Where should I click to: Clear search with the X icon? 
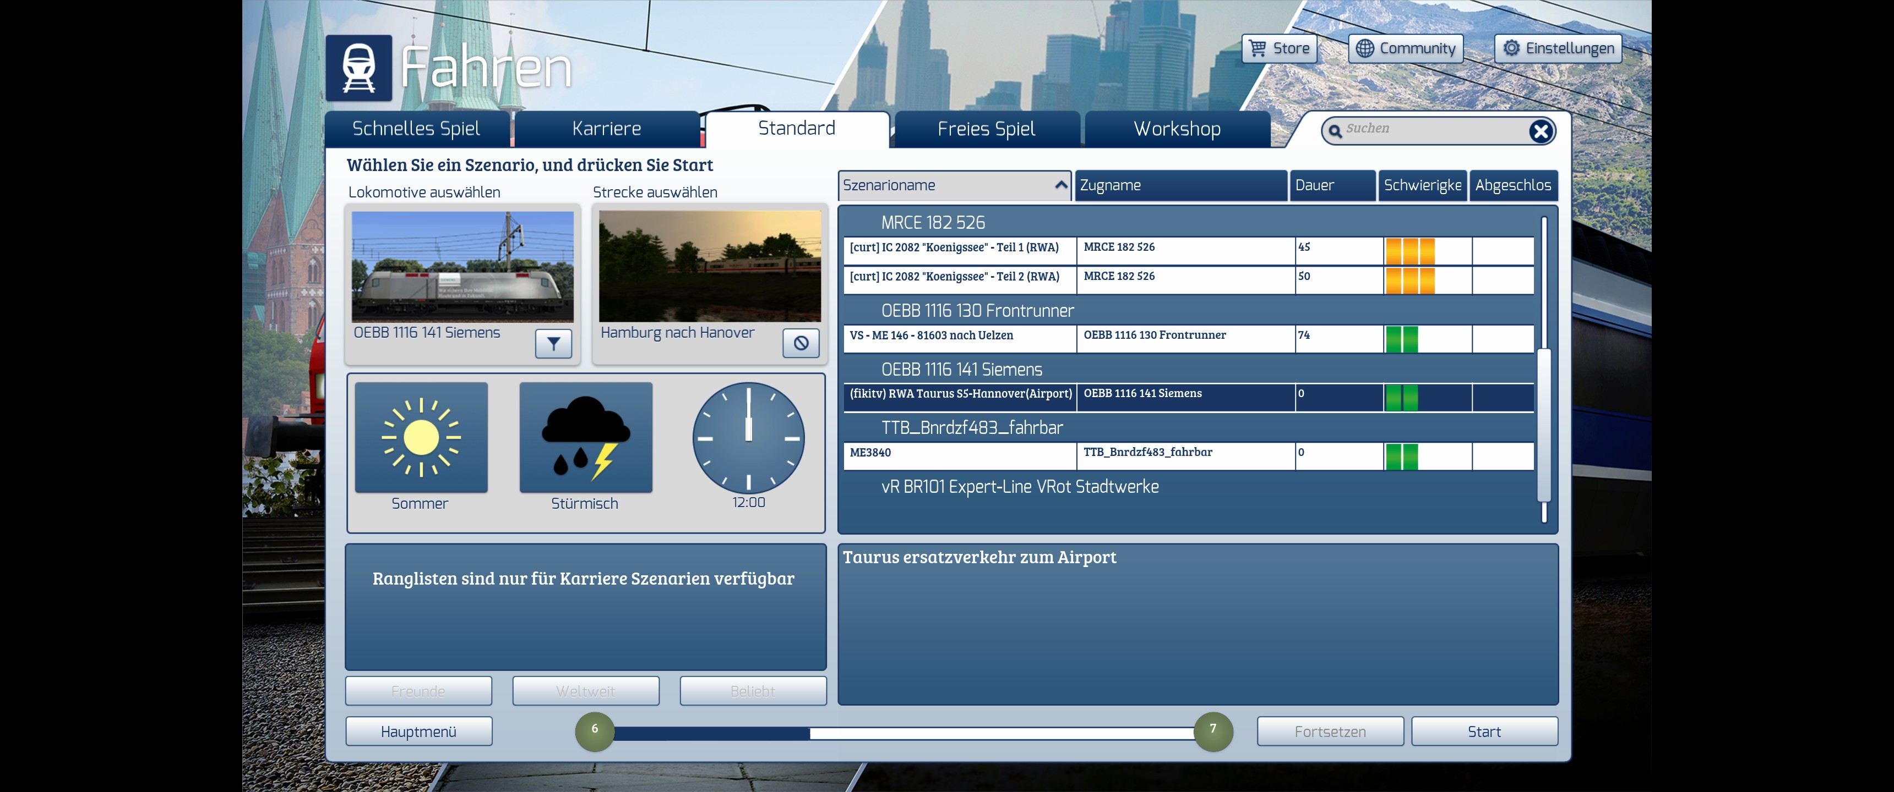[1541, 131]
